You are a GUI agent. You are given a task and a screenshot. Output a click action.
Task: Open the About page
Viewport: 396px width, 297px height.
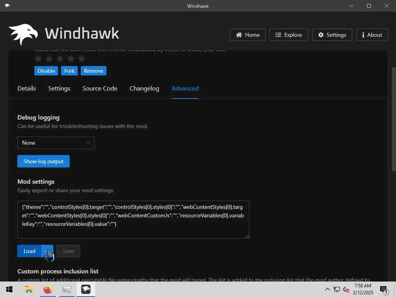point(372,35)
